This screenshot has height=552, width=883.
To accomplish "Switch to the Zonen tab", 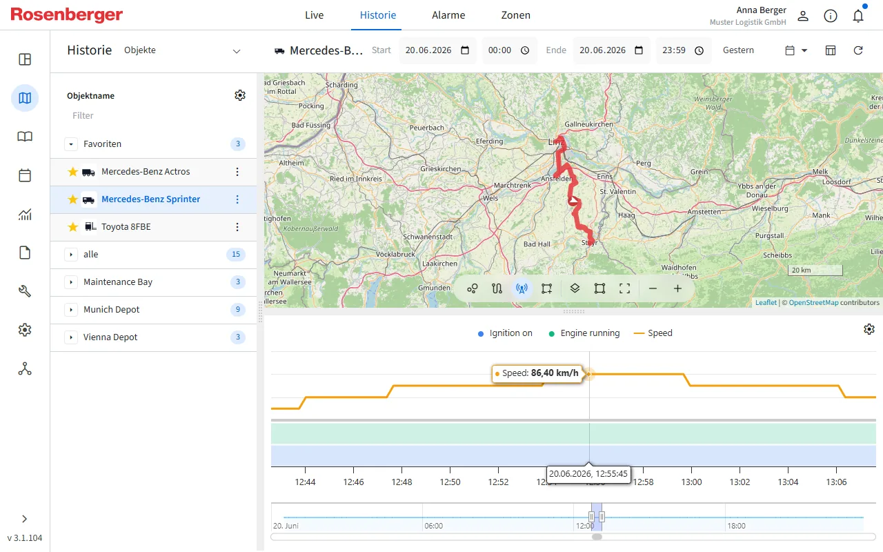I will click(x=516, y=15).
